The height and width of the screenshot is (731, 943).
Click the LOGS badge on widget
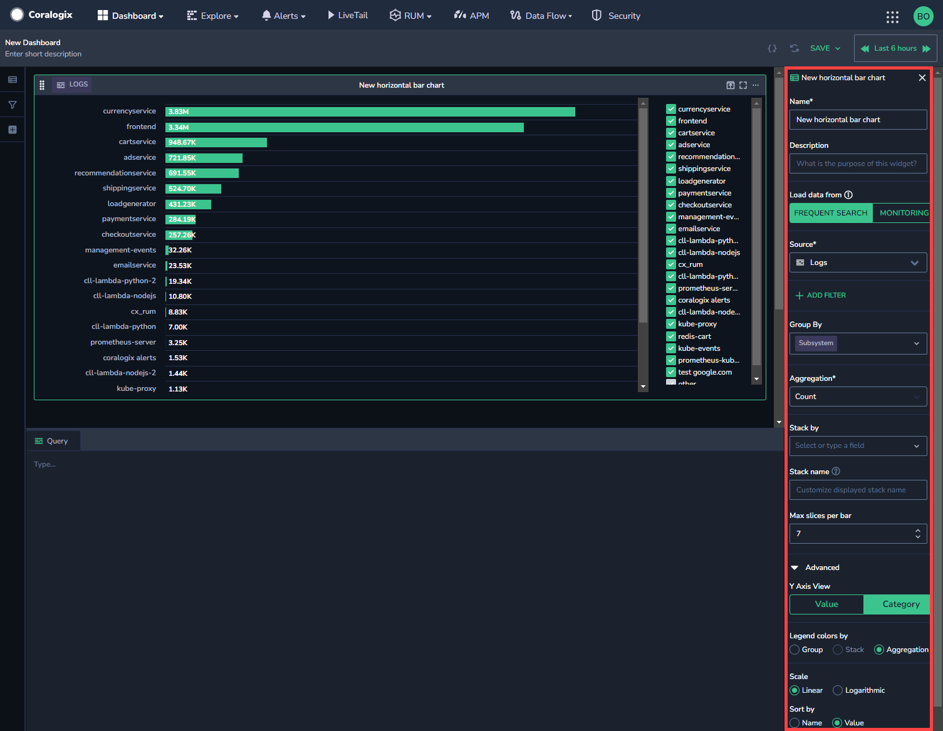[x=72, y=85]
